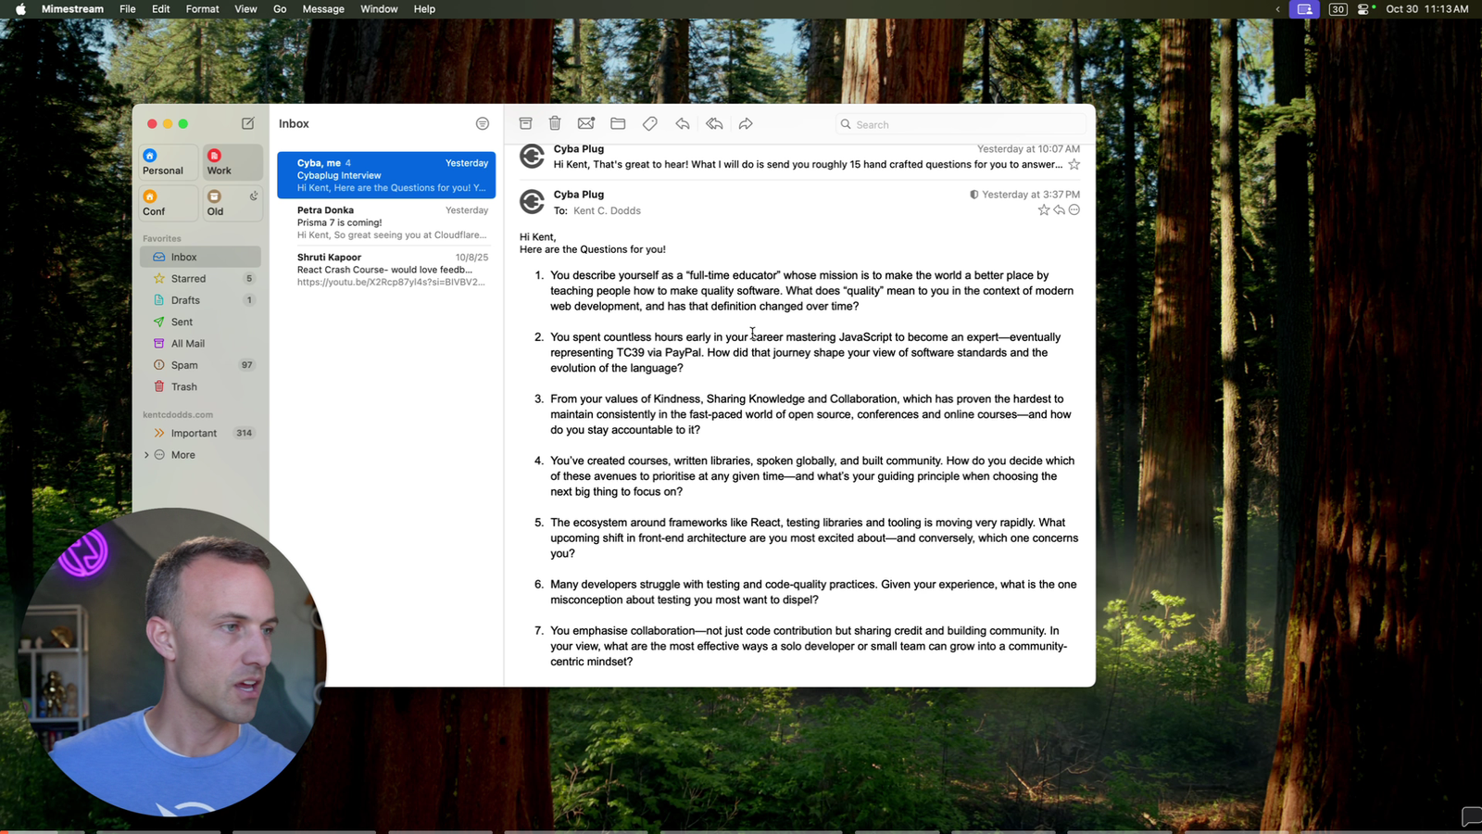
Task: Open the Format menu
Action: point(202,9)
